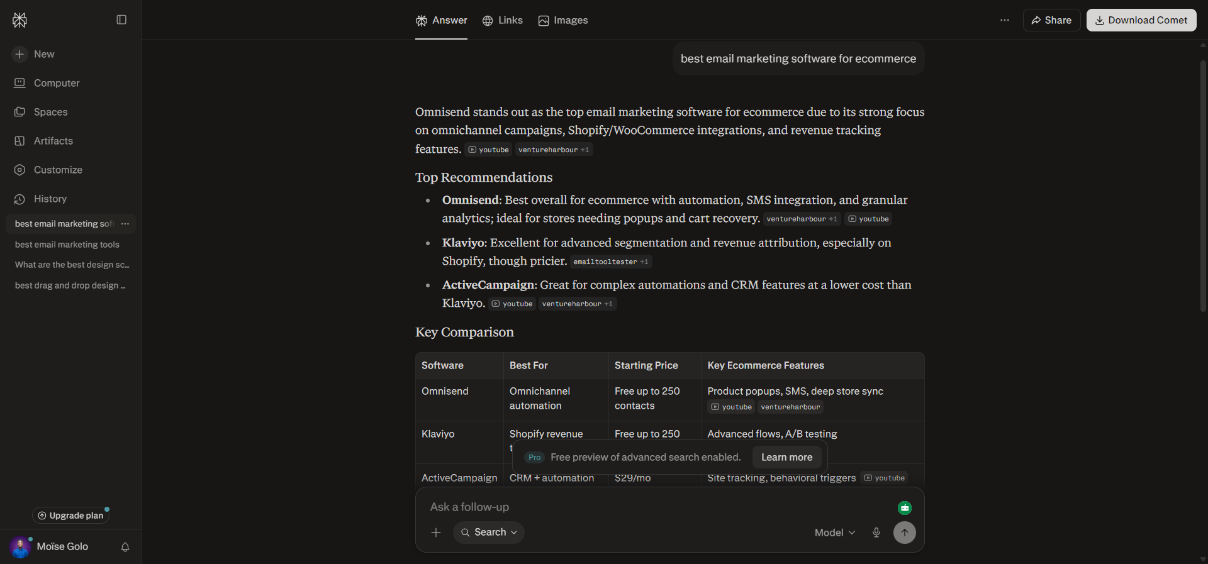Click the Perplexity logo icon
The image size is (1208, 564).
tap(20, 20)
